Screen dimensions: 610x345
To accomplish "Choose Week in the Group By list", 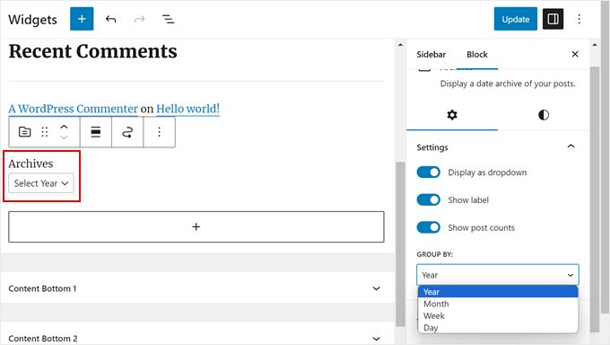I will click(x=498, y=315).
